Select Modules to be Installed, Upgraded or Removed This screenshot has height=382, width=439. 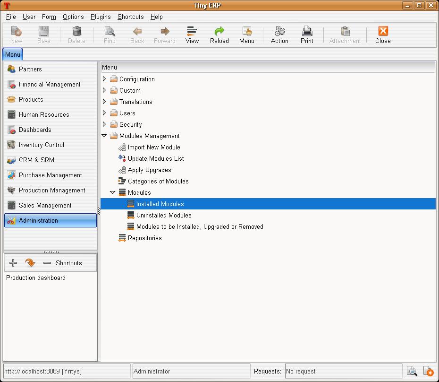point(200,226)
